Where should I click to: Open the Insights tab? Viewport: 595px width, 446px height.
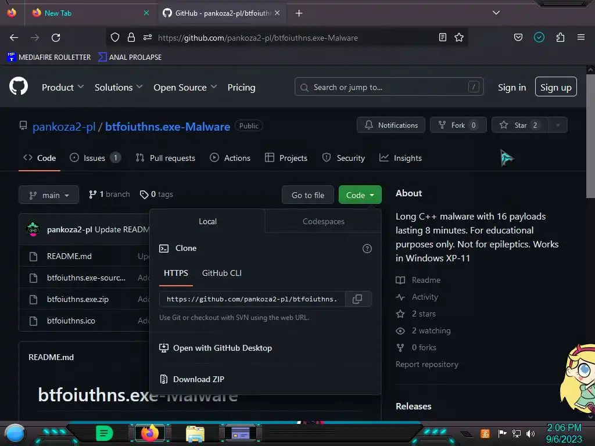tap(400, 158)
